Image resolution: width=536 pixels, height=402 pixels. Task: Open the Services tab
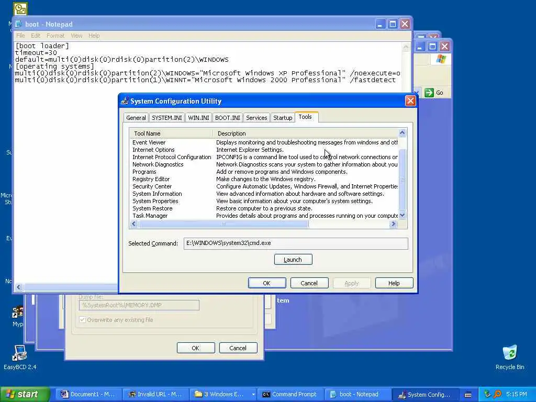[256, 118]
